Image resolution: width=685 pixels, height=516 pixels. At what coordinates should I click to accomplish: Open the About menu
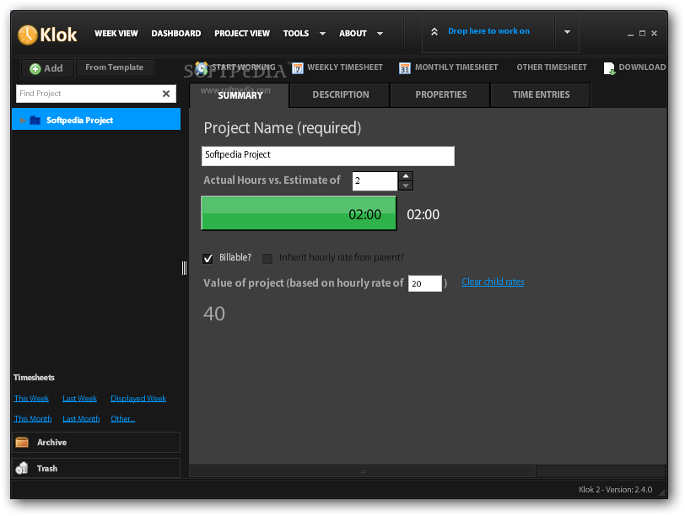tap(353, 34)
